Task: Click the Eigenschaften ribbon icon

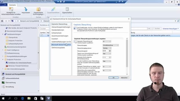Action: 67,9
